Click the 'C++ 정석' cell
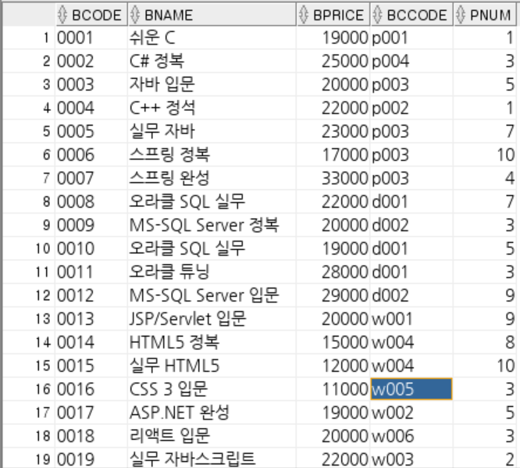Screen dimensions: 520x468 pyautogui.click(x=212, y=108)
